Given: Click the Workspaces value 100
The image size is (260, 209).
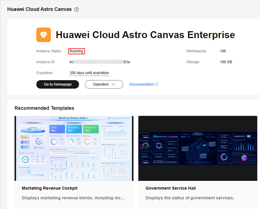Looking at the screenshot, I should pyautogui.click(x=223, y=51).
